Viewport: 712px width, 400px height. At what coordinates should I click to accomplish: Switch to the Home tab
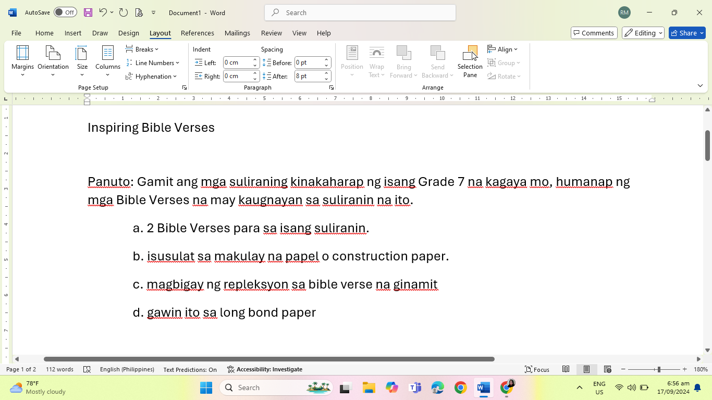(x=44, y=33)
